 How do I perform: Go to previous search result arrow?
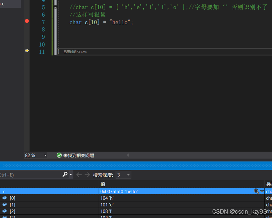(79, 175)
